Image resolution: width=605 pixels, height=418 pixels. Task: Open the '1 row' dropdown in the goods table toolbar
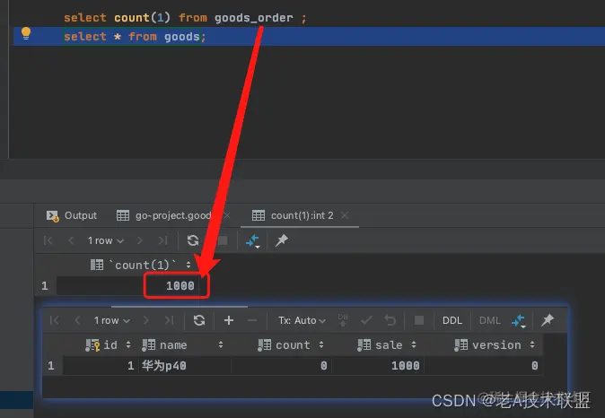coord(111,320)
